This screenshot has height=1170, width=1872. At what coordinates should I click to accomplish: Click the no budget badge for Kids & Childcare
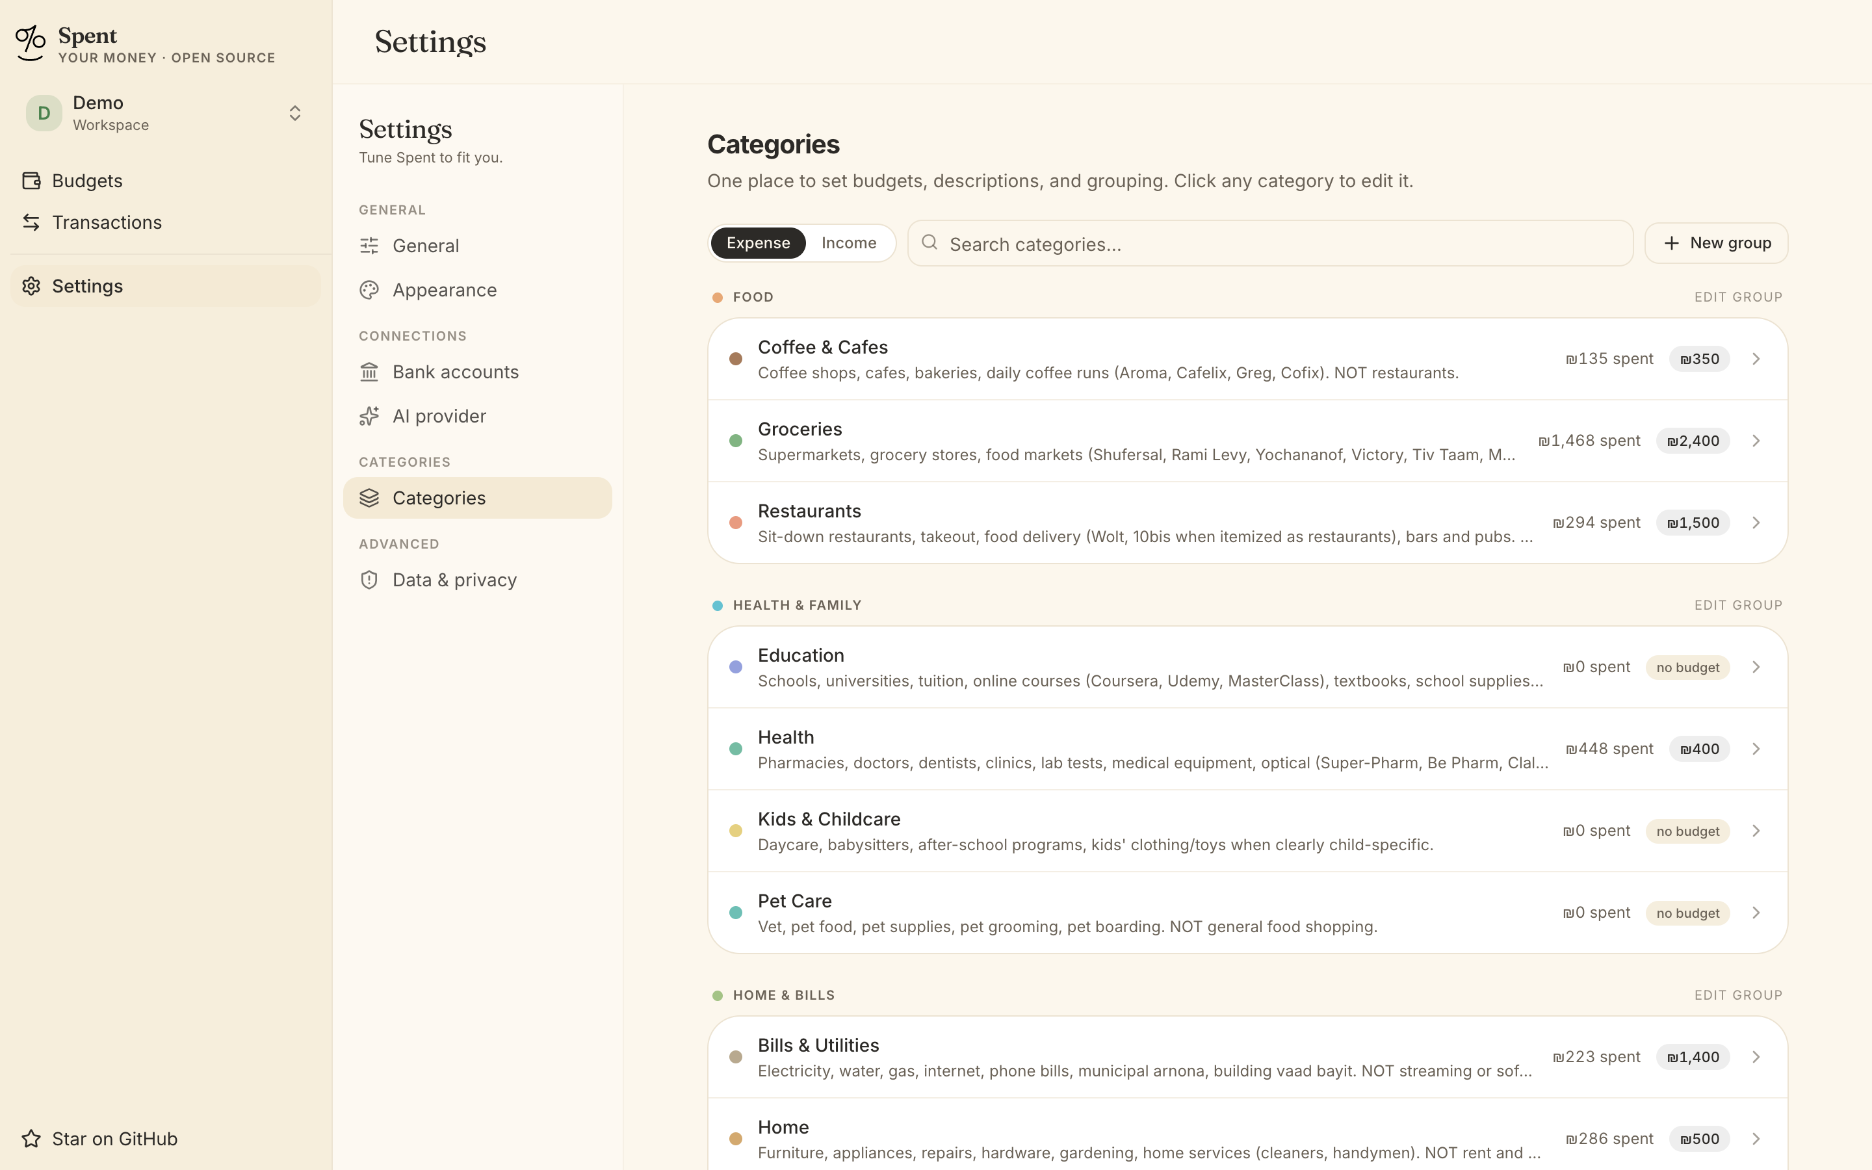point(1687,831)
